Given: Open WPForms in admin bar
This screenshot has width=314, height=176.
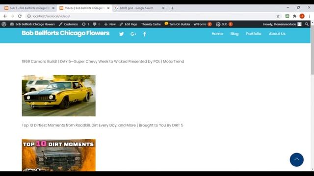Looking at the screenshot, I should [202, 24].
